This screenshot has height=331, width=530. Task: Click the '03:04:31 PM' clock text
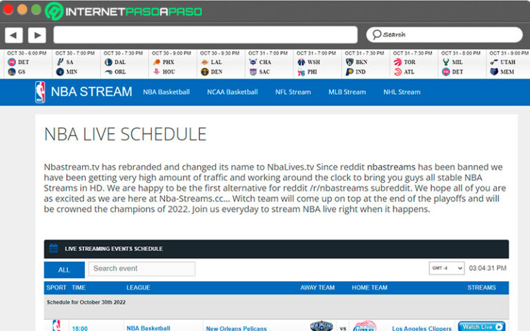pyautogui.click(x=487, y=268)
